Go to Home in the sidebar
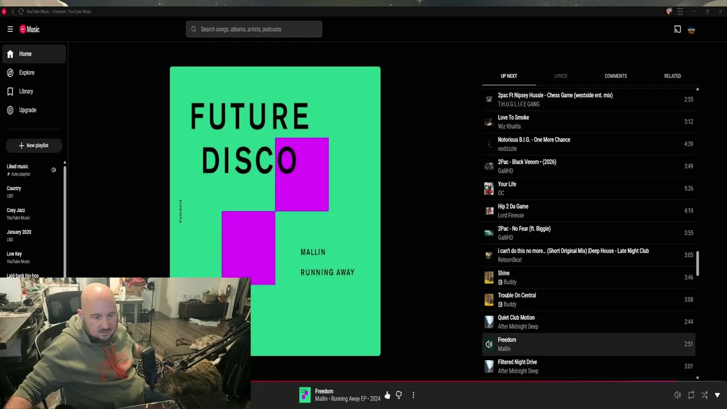 click(33, 54)
